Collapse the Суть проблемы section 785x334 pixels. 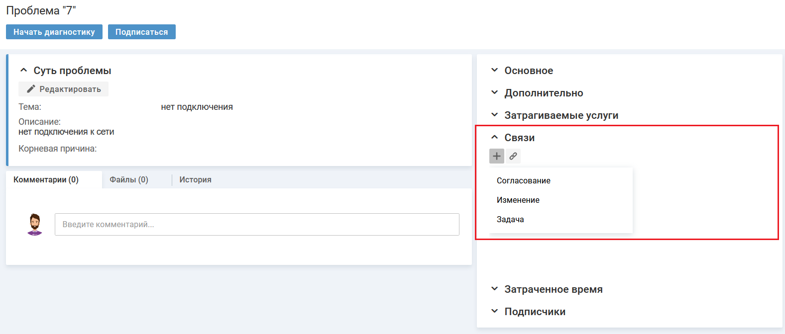coord(23,71)
